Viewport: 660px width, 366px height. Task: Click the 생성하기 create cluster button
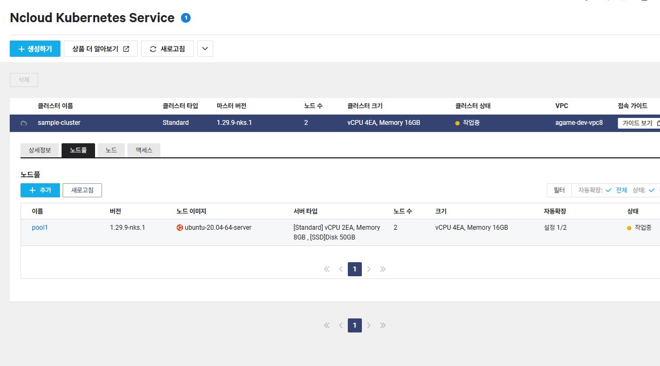coord(35,49)
